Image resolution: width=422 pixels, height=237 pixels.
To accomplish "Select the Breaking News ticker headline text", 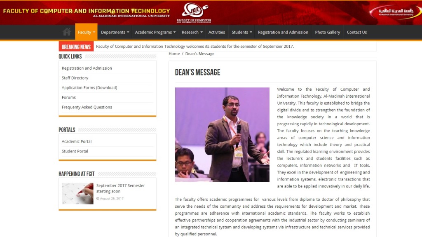I will (x=195, y=46).
